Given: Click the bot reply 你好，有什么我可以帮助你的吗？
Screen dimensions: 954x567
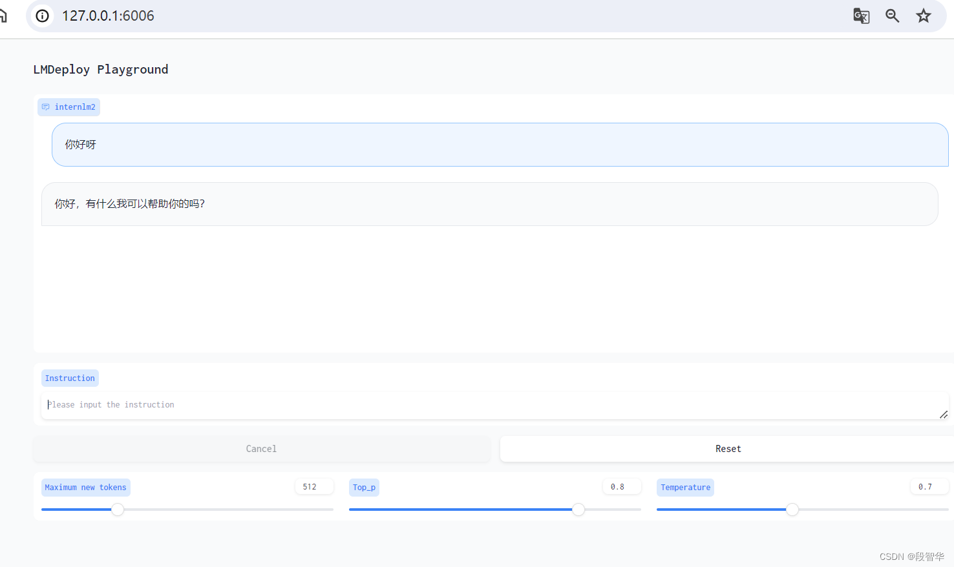Looking at the screenshot, I should pos(490,204).
